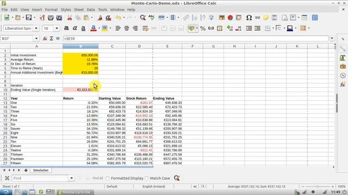Format the cell as percent
The height and width of the screenshot is (195, 348).
click(203, 28)
